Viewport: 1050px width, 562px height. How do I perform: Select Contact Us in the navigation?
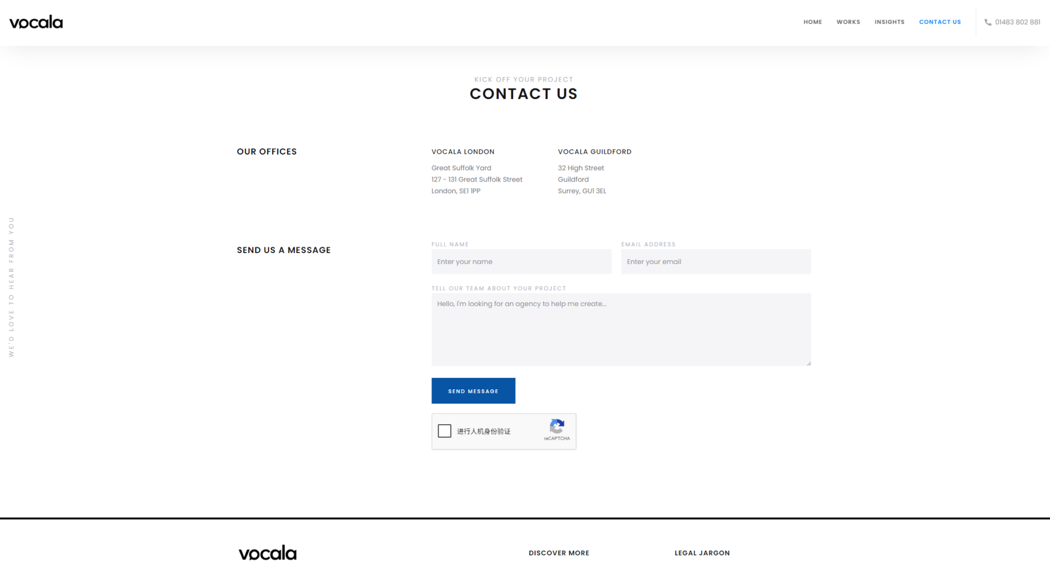[x=940, y=22]
